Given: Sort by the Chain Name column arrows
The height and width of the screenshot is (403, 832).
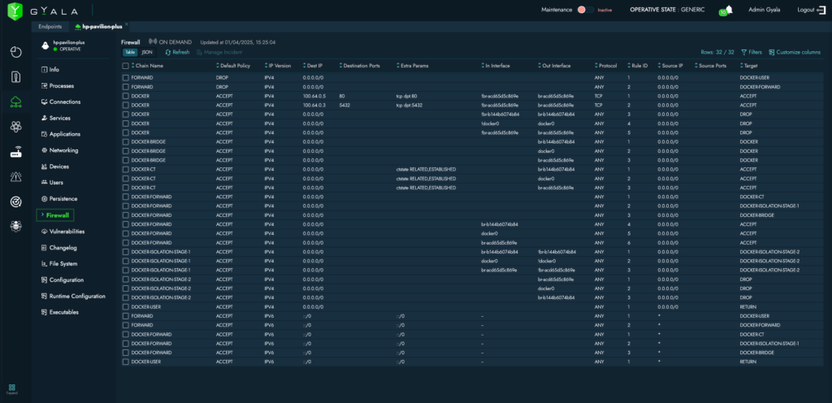Looking at the screenshot, I should coord(132,66).
